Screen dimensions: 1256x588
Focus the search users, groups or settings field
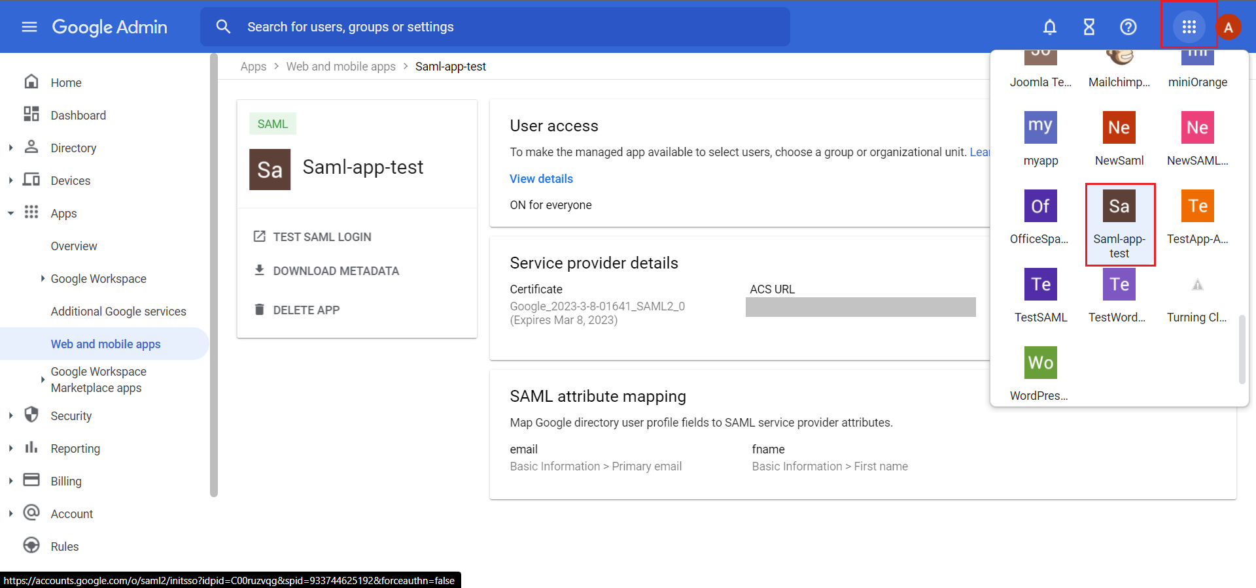point(495,27)
